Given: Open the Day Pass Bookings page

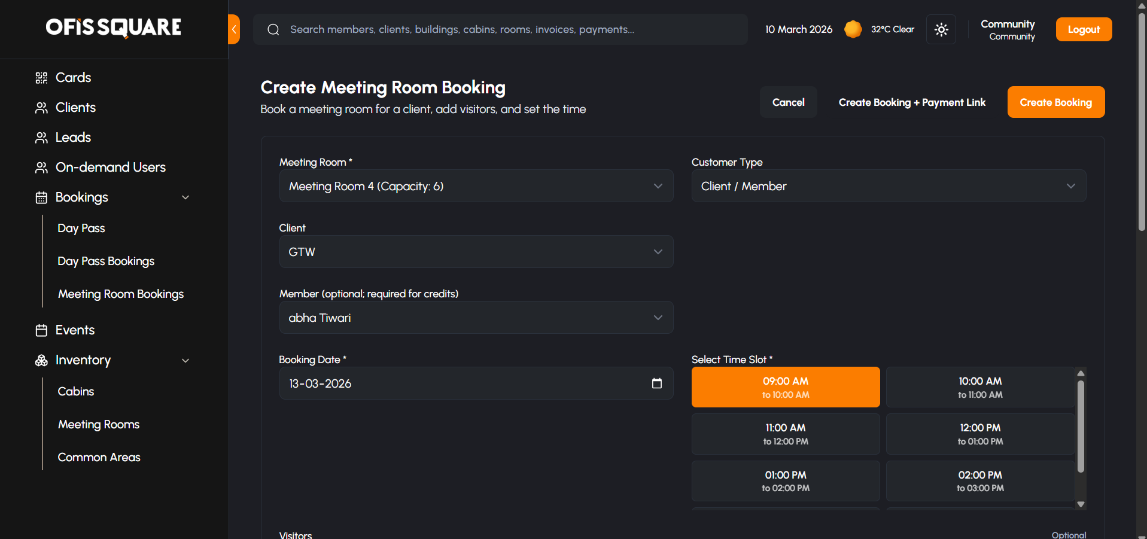Looking at the screenshot, I should (106, 261).
